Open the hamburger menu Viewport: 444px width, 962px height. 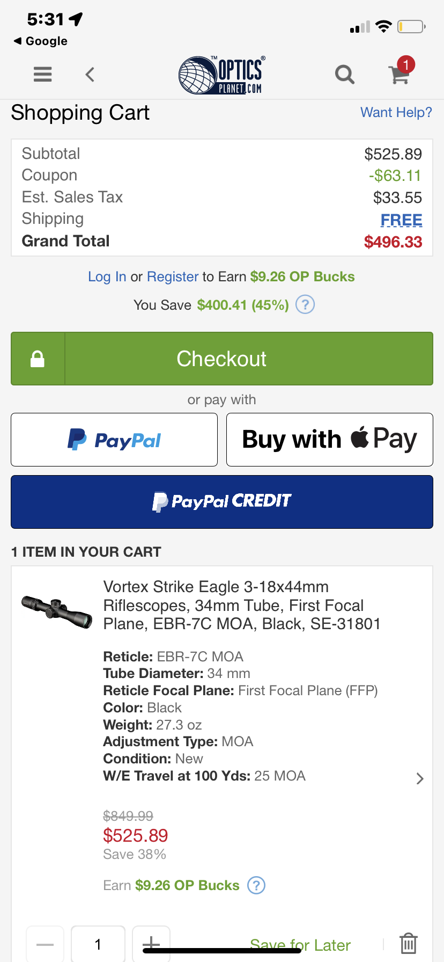pos(43,74)
